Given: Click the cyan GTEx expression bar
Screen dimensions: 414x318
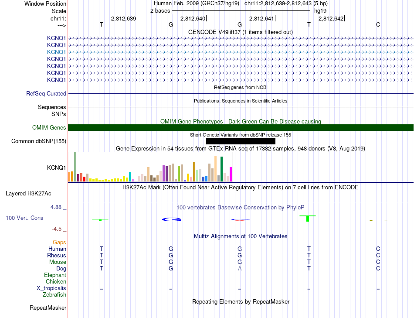Looking at the screenshot, I should [x=130, y=177].
